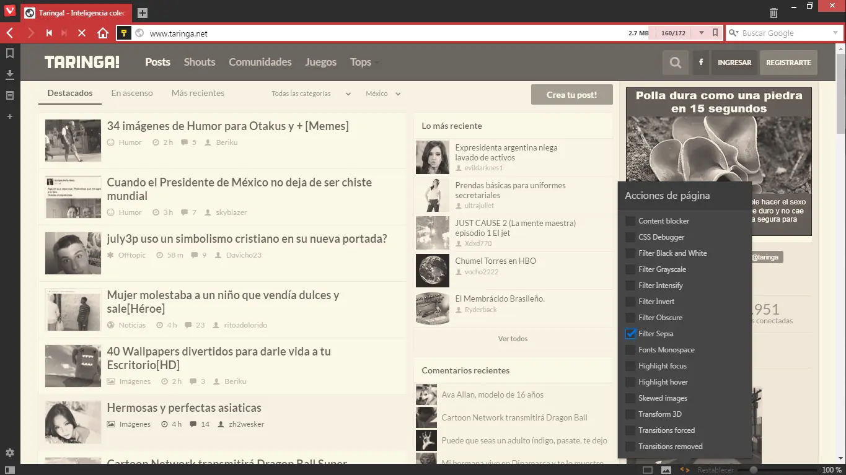Check Transitions removed option
This screenshot has height=475, width=846.
(630, 447)
